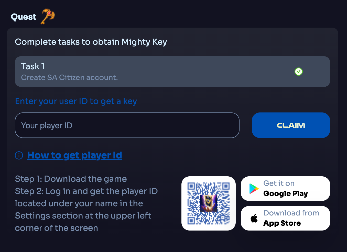Click the Task 1 title label
The image size is (347, 252).
(33, 66)
